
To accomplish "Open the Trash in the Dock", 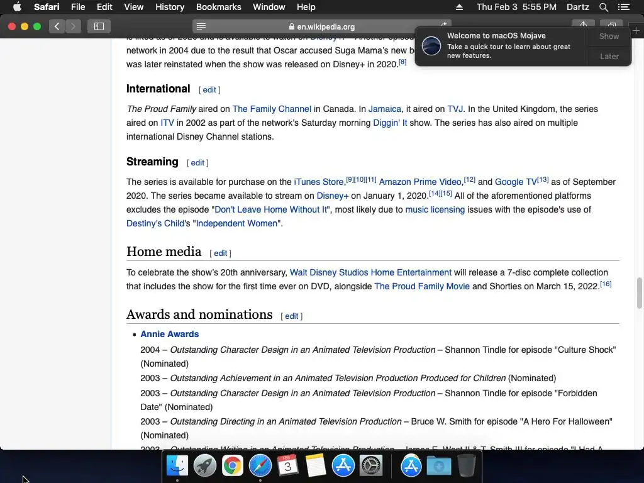I will pyautogui.click(x=466, y=466).
